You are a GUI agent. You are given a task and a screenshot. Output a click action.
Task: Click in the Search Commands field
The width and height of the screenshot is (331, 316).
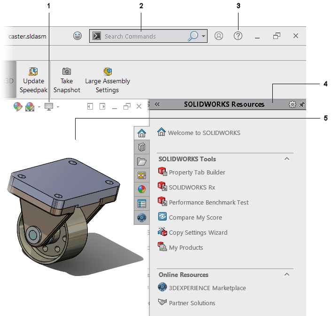(x=143, y=36)
